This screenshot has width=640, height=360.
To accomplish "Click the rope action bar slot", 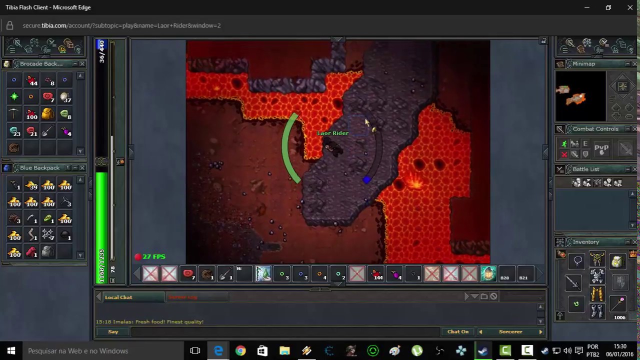I will tap(206, 274).
